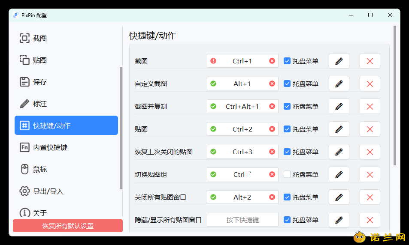The image size is (409, 245).
Task: Open 导出/导入 settings
Action: point(66,191)
